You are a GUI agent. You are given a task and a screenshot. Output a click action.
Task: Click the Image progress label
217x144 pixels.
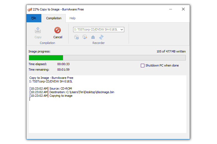(x=39, y=51)
